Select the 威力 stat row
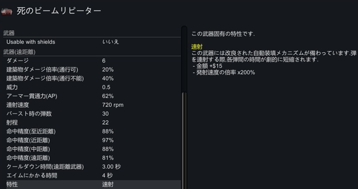This screenshot has width=358, height=189. click(x=93, y=87)
